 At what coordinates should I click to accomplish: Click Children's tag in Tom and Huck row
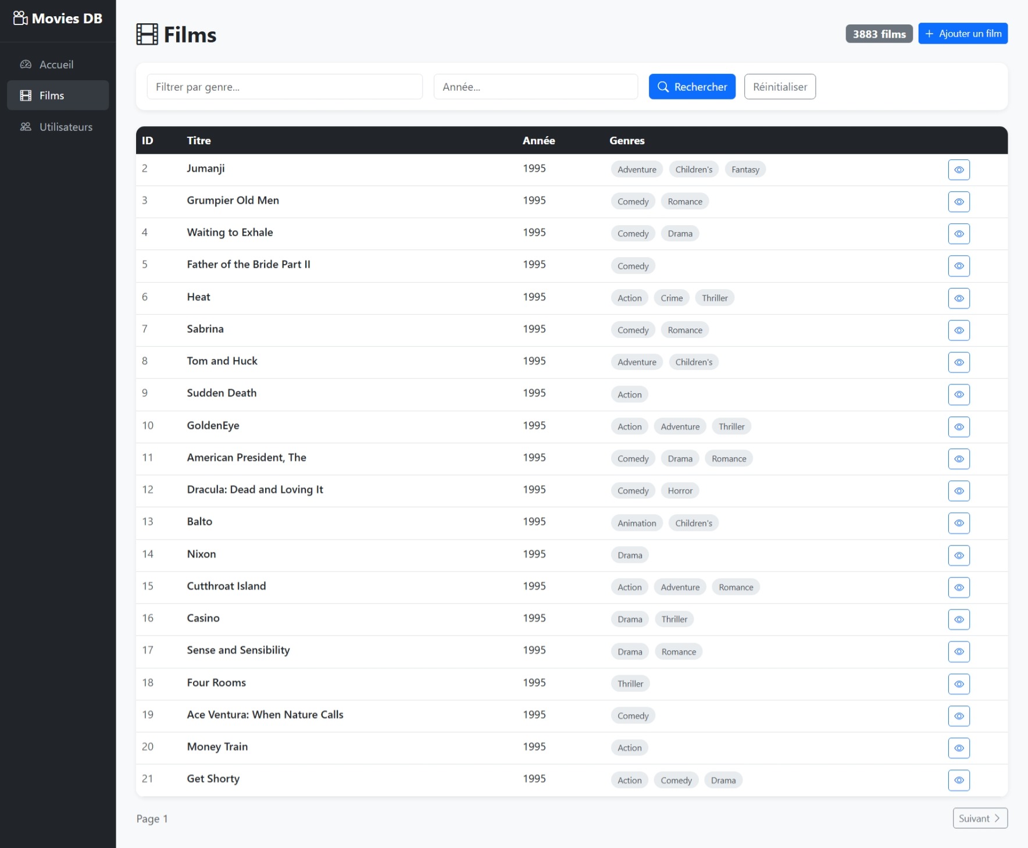coord(694,362)
